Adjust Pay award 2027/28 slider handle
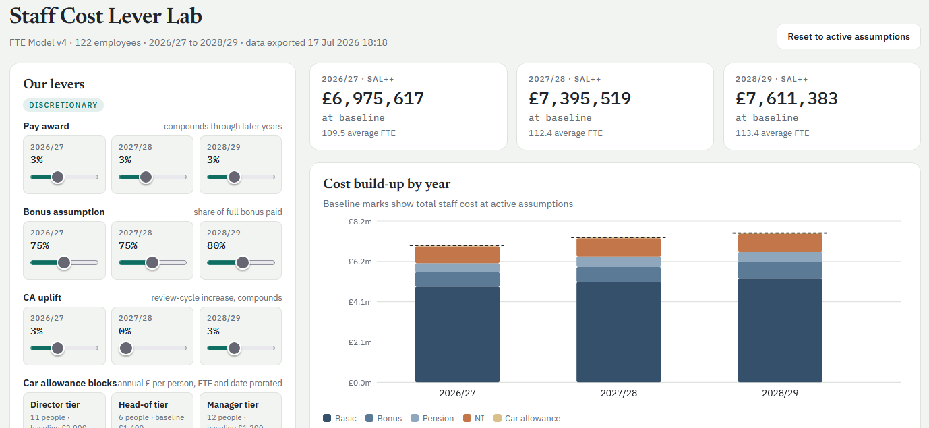929x428 pixels. pyautogui.click(x=146, y=177)
